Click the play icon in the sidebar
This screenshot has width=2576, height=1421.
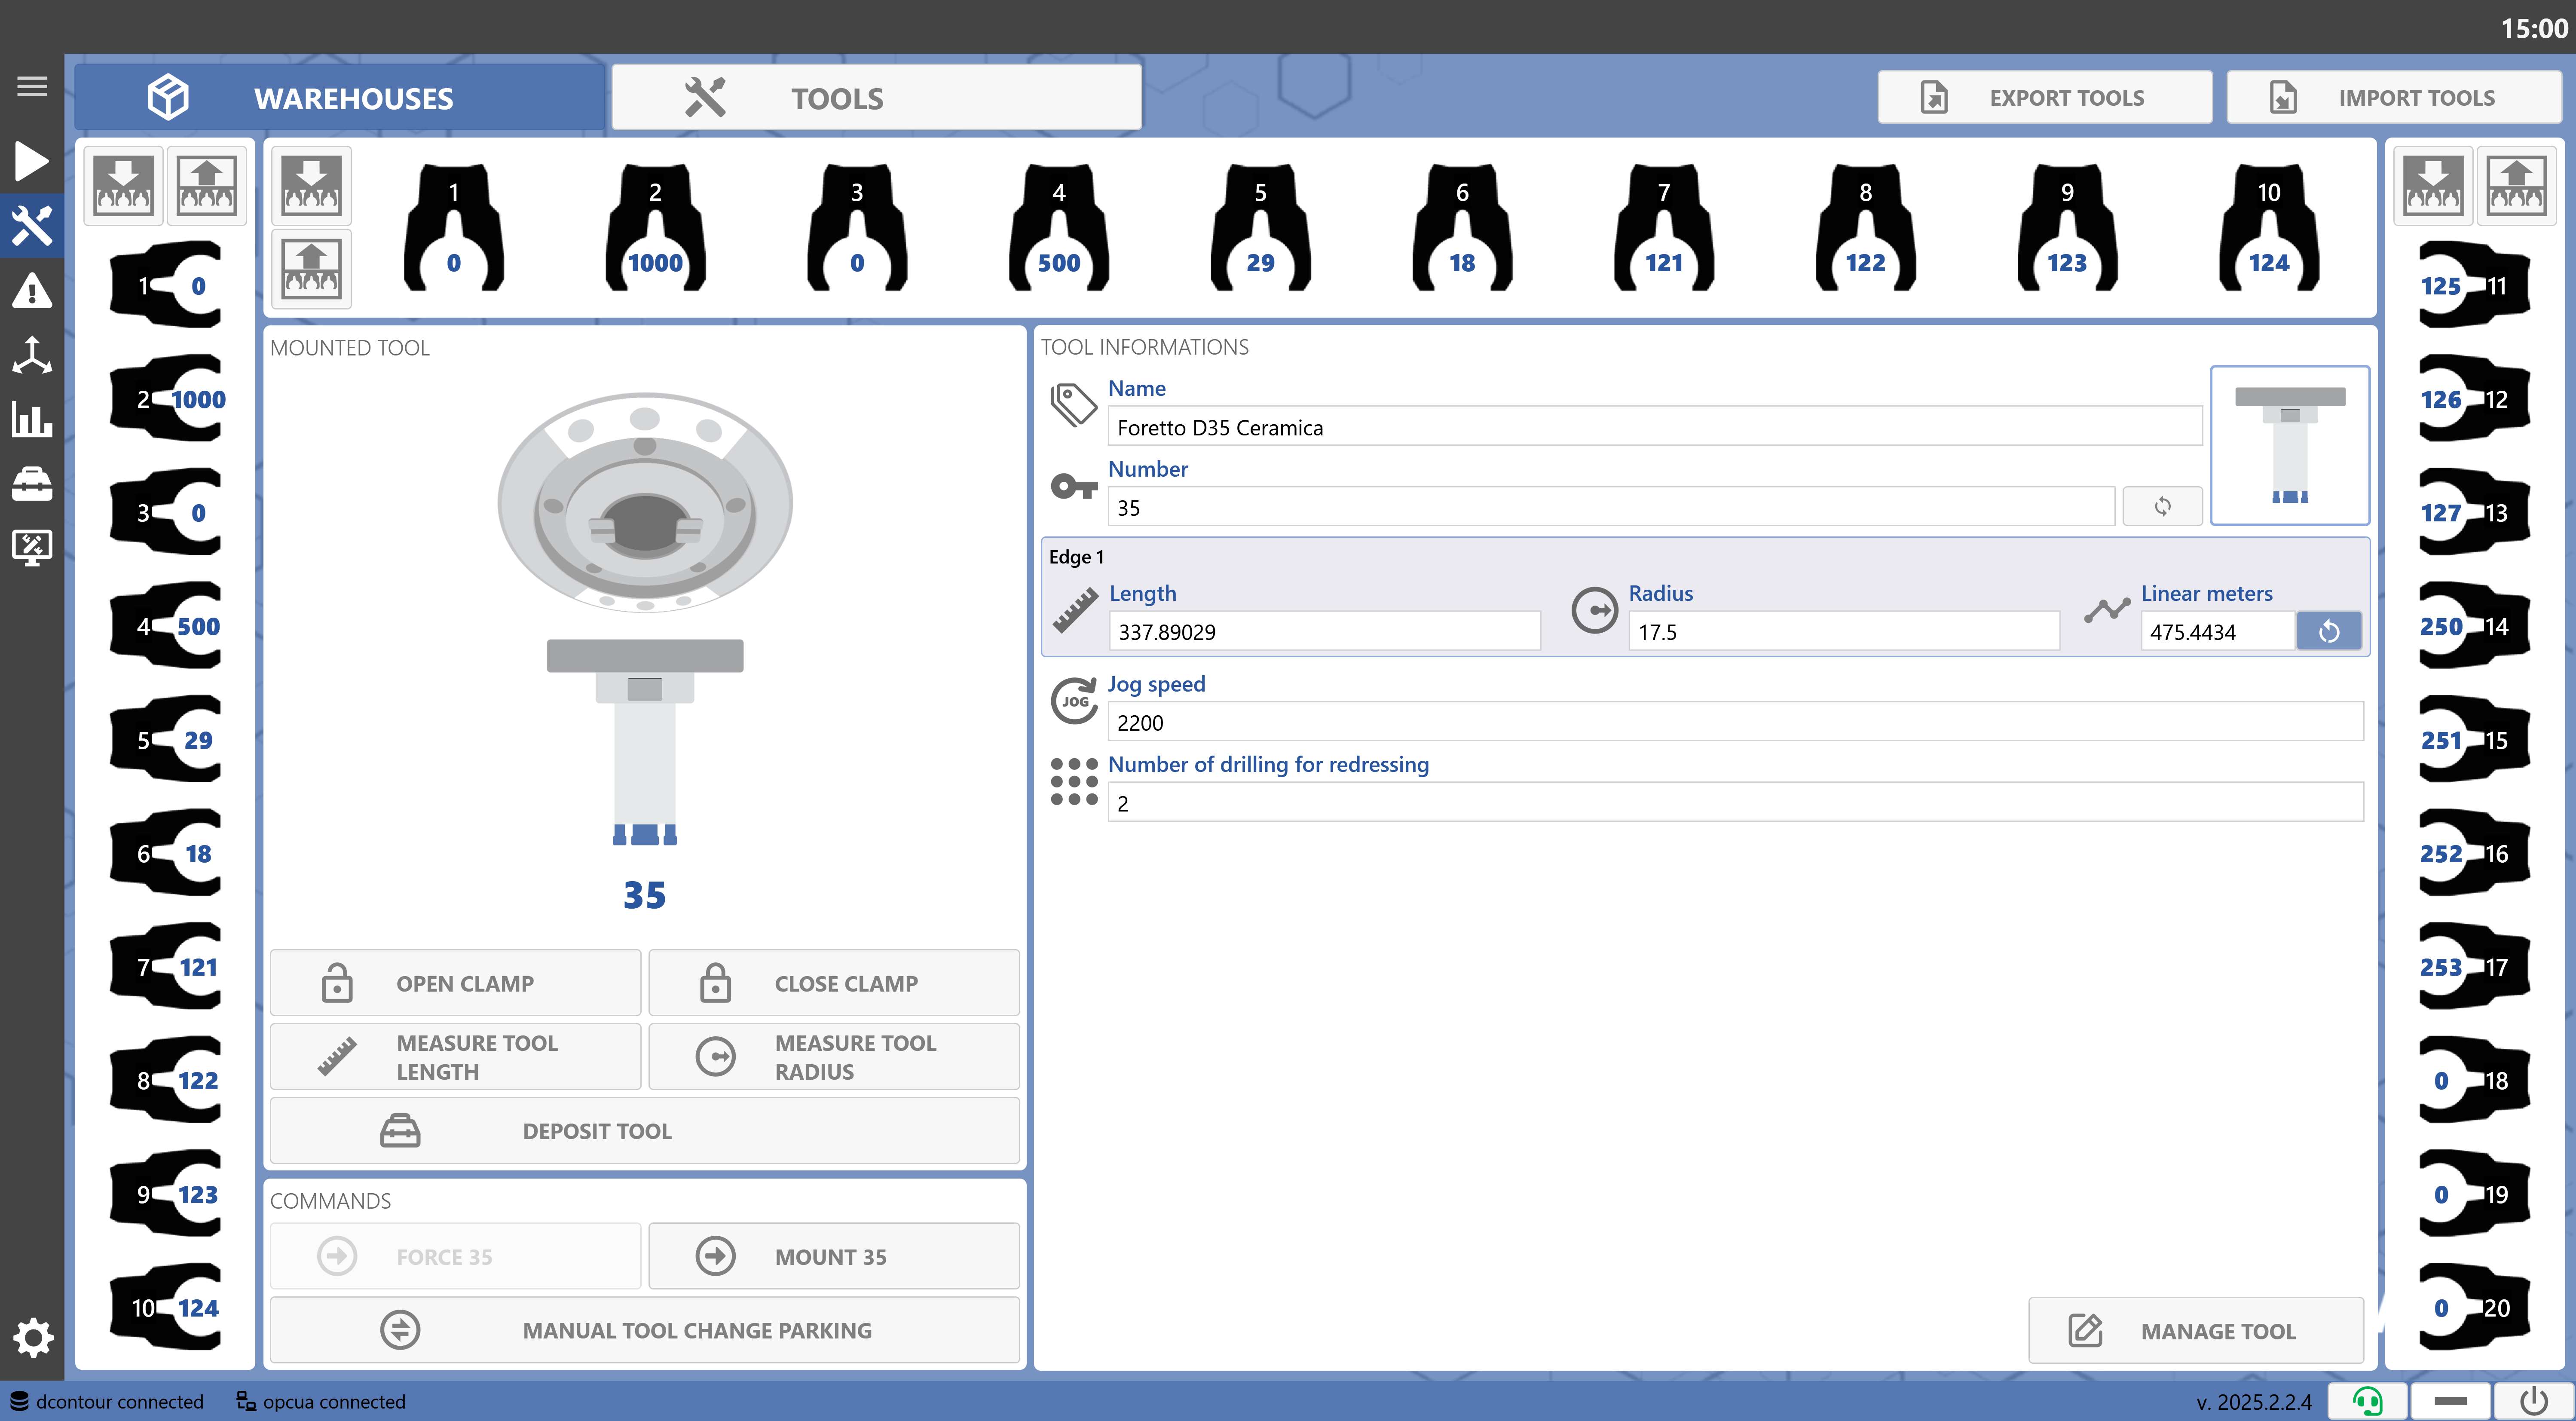tap(32, 161)
